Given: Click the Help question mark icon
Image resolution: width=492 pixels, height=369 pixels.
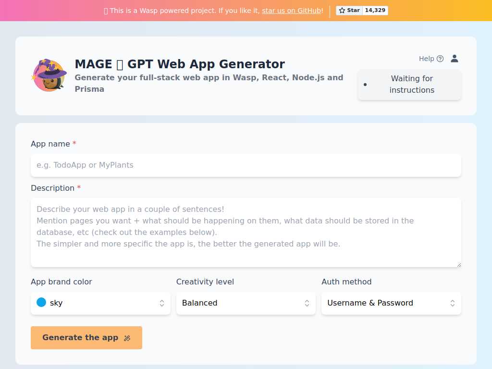Looking at the screenshot, I should click(440, 59).
